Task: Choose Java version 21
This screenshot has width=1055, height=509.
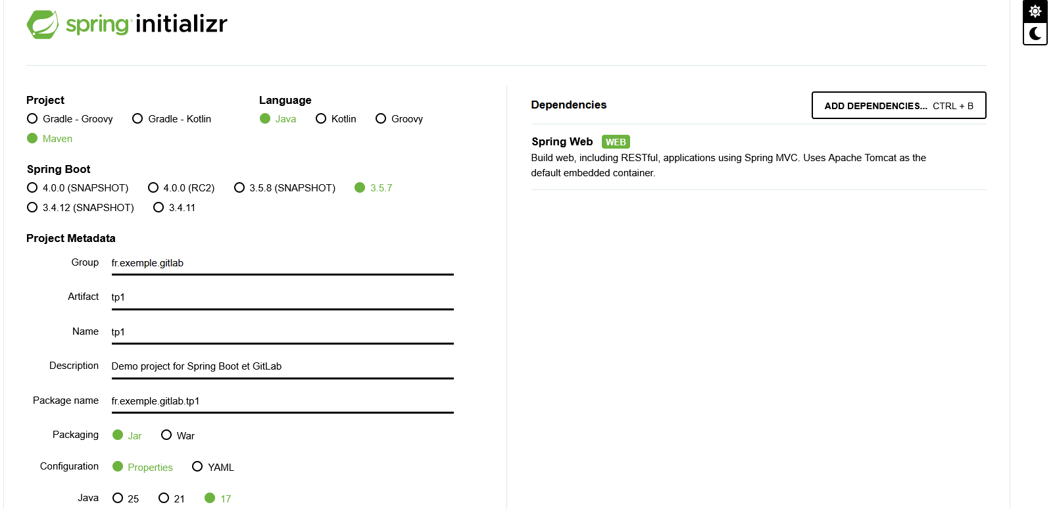Action: click(164, 498)
